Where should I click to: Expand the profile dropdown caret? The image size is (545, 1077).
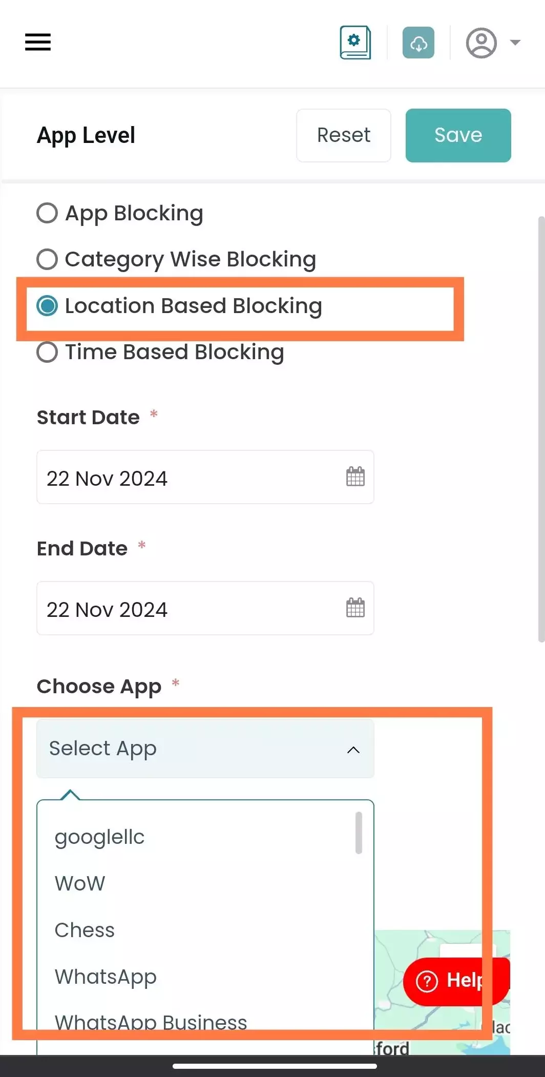click(x=515, y=43)
